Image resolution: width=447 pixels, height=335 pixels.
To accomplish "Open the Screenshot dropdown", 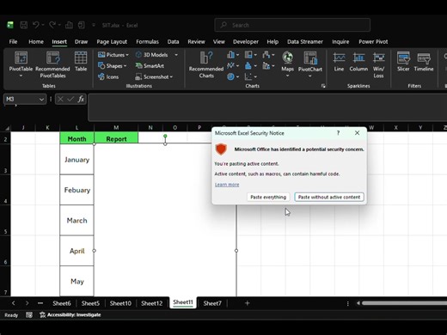I will 154,76.
